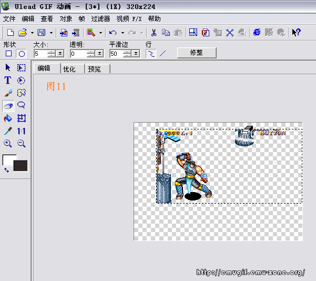
Task: Click the Undo arrow icon
Action: pos(113,33)
